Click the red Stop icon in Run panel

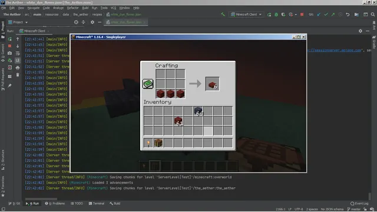point(9,46)
